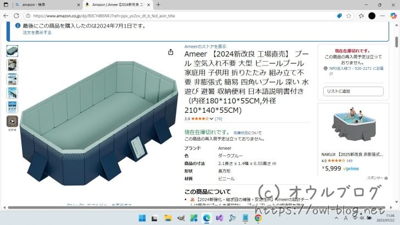The height and width of the screenshot is (225, 400).
Task: Open File Explorer from the taskbar
Action: 168,218
